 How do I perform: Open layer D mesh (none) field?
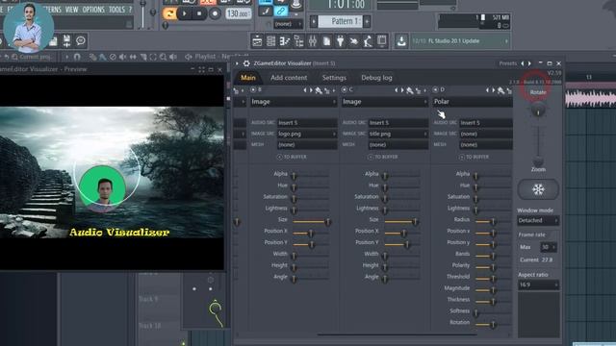[486, 145]
